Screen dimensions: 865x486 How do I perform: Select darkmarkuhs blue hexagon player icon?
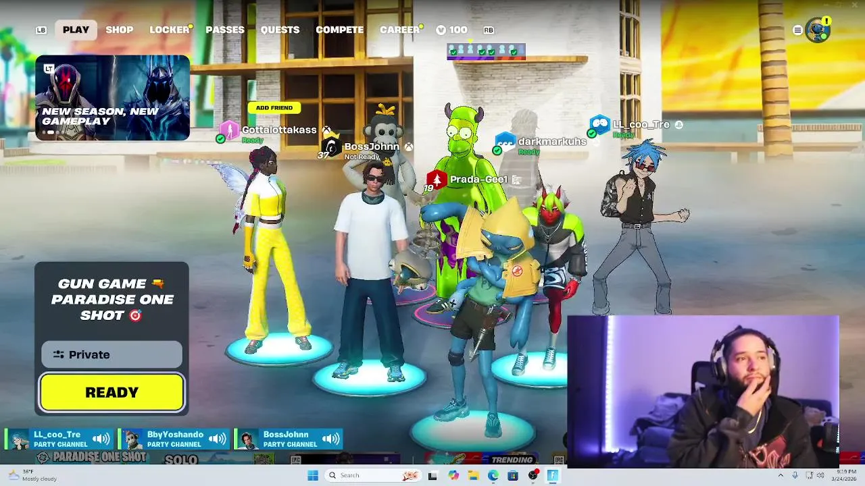coord(505,142)
